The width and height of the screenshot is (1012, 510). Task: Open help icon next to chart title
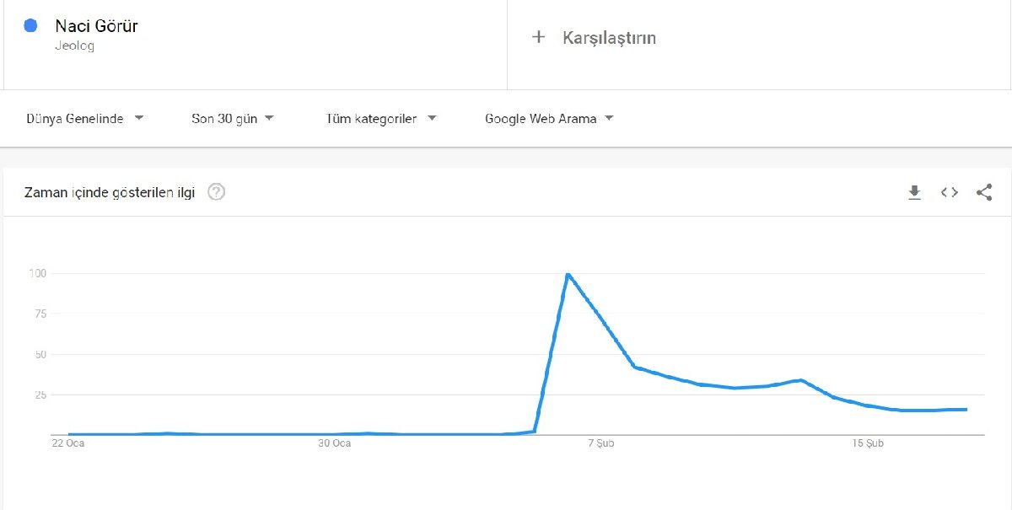[x=217, y=192]
